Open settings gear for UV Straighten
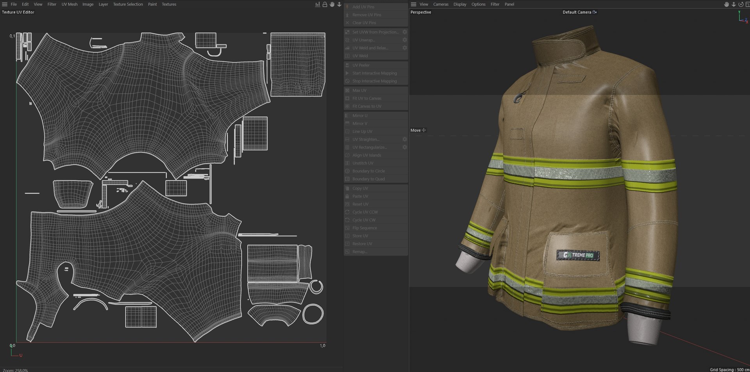This screenshot has width=750, height=372. tap(405, 139)
